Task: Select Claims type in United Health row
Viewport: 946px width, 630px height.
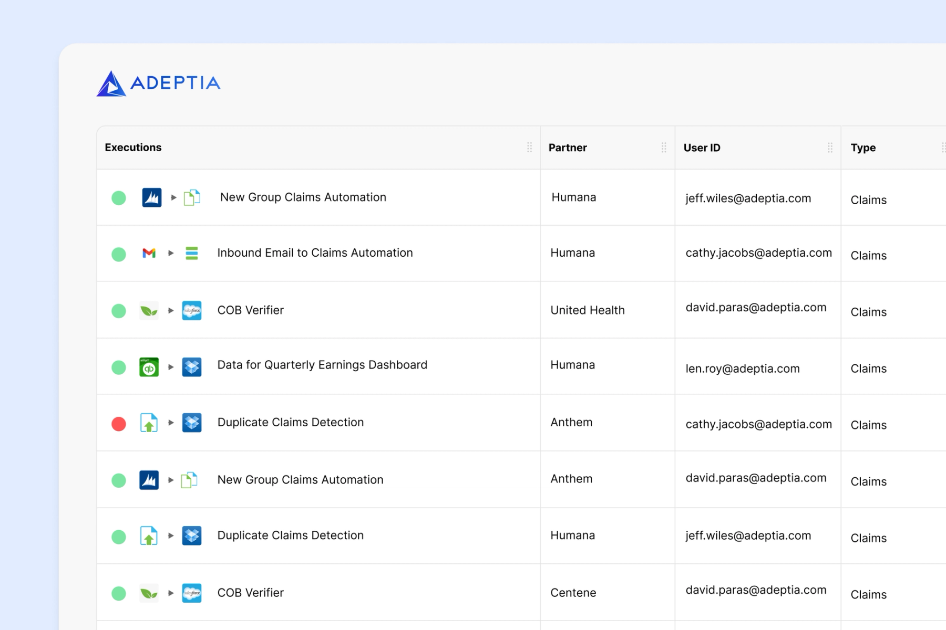Action: click(x=868, y=312)
